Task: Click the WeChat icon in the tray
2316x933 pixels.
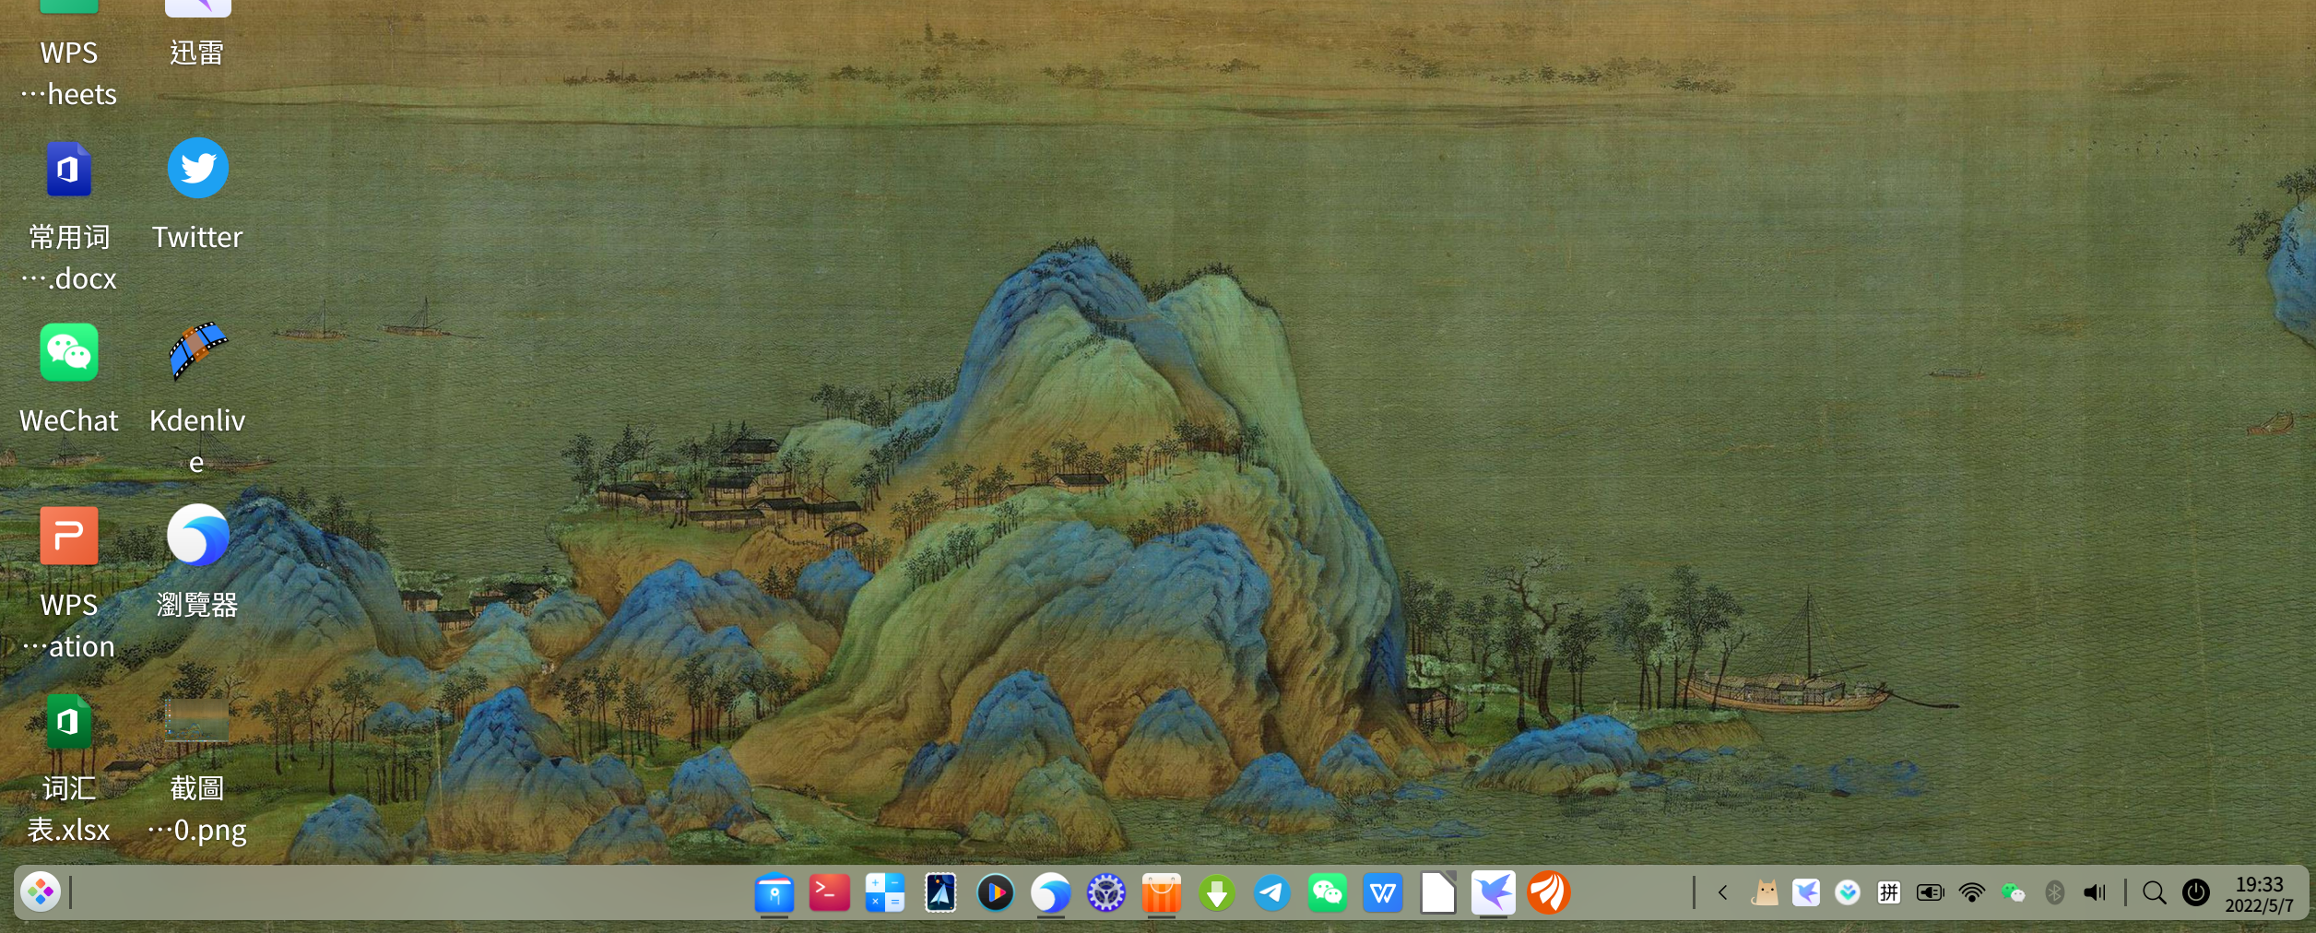Action: pyautogui.click(x=2014, y=892)
